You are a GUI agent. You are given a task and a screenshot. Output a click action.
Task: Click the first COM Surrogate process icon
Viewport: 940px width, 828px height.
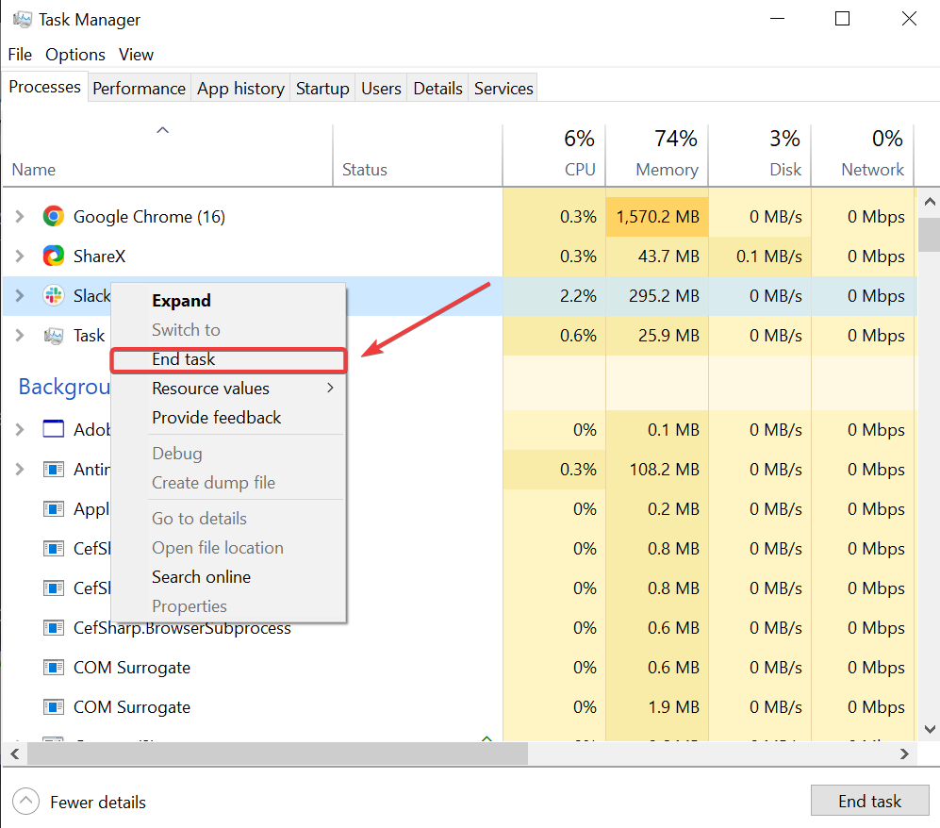(x=54, y=668)
